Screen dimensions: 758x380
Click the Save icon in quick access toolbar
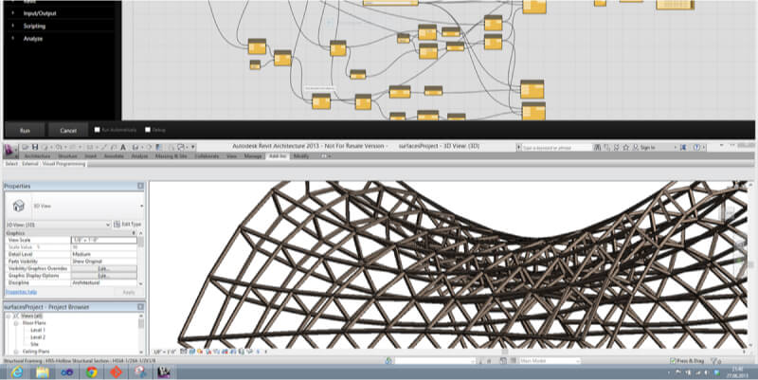[35, 147]
